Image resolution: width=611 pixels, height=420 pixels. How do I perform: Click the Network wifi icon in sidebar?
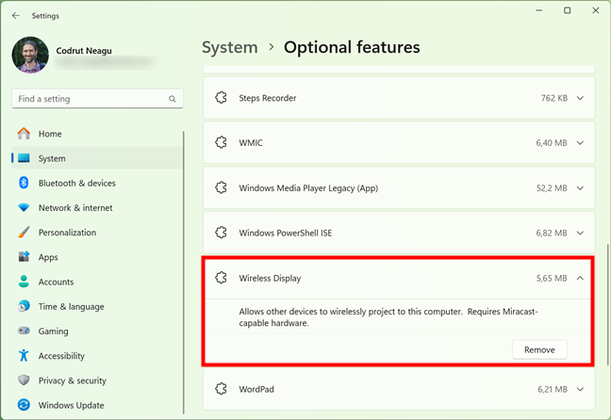24,207
